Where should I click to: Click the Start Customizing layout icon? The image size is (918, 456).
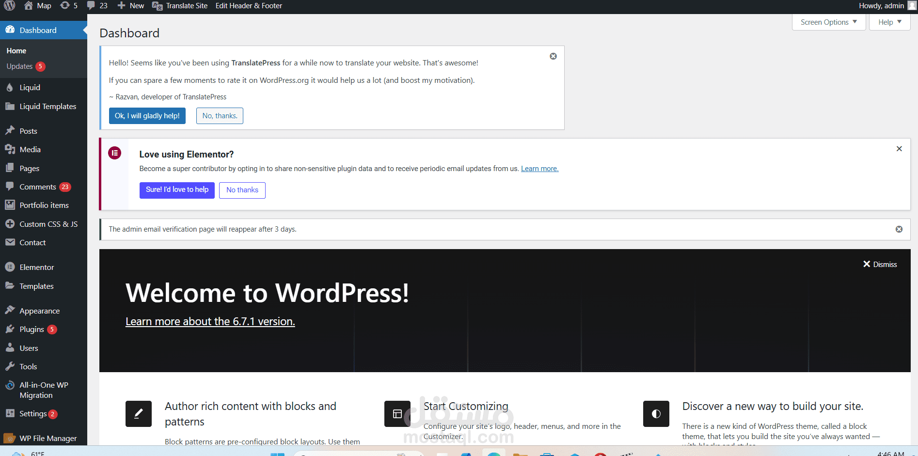(397, 414)
